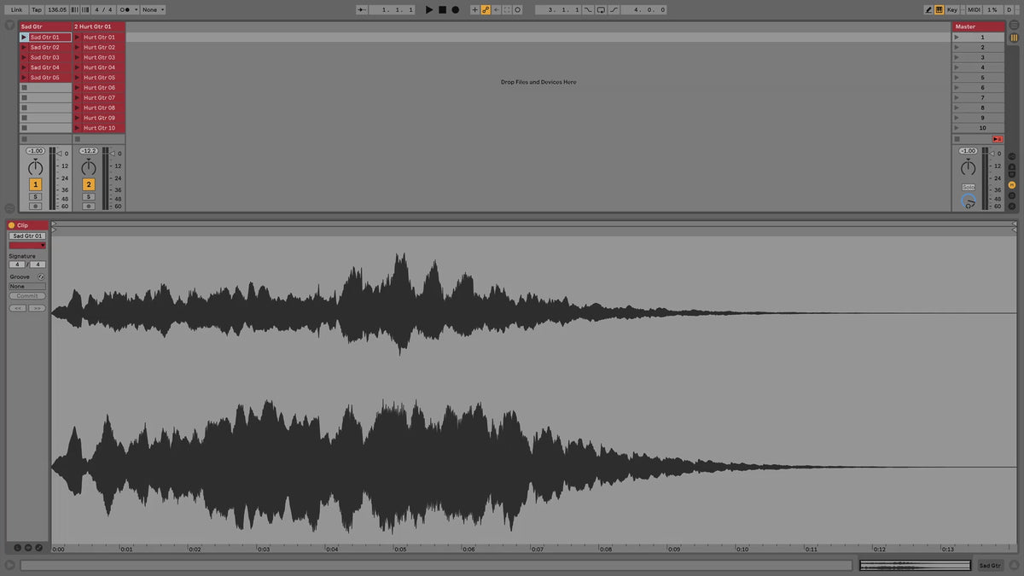Click the transport Stop button
The image size is (1024, 576).
point(442,9)
